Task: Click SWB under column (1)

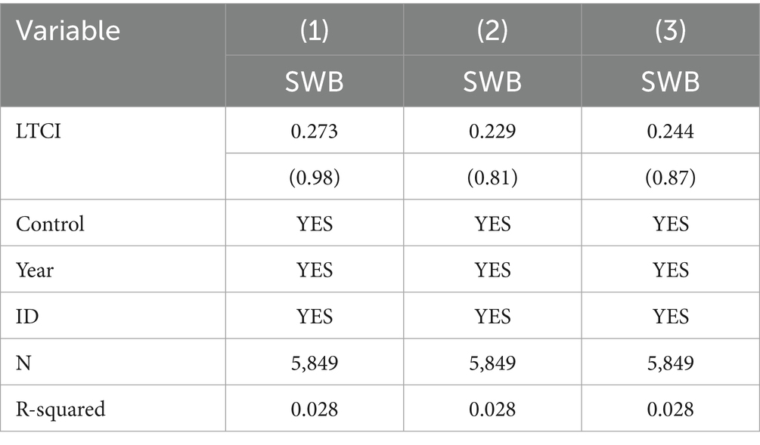Action: [x=314, y=82]
